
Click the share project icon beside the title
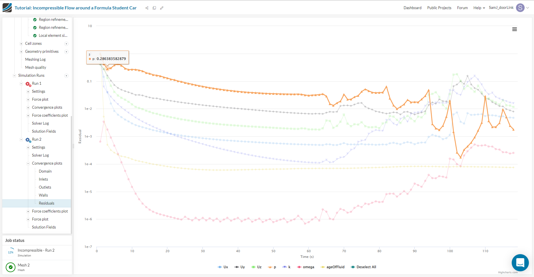tap(147, 8)
